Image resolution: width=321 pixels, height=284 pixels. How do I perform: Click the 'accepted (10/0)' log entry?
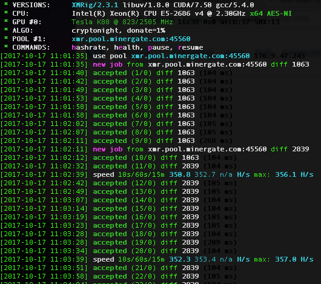[x=119, y=158]
